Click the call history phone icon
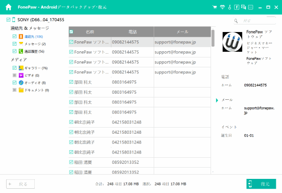 tap(21, 51)
